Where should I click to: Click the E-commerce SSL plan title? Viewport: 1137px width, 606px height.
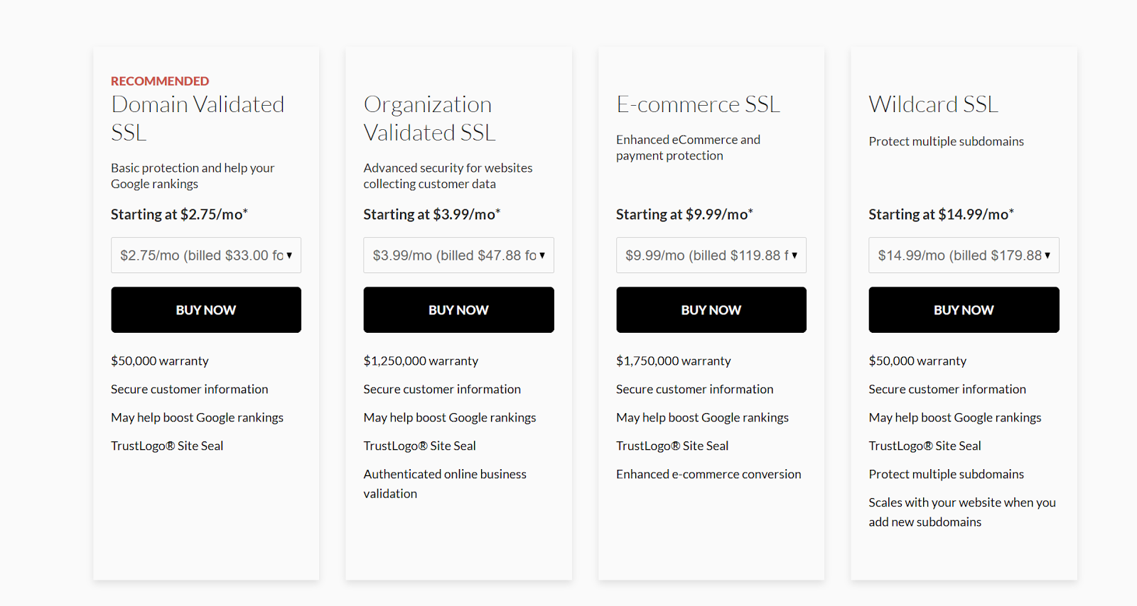pos(698,104)
